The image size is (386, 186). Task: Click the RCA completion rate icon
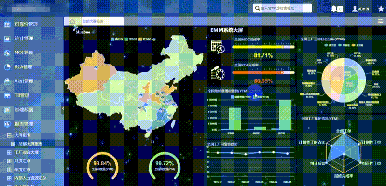(x=218, y=72)
